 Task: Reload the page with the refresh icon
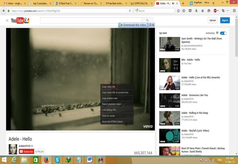[x=130, y=11]
